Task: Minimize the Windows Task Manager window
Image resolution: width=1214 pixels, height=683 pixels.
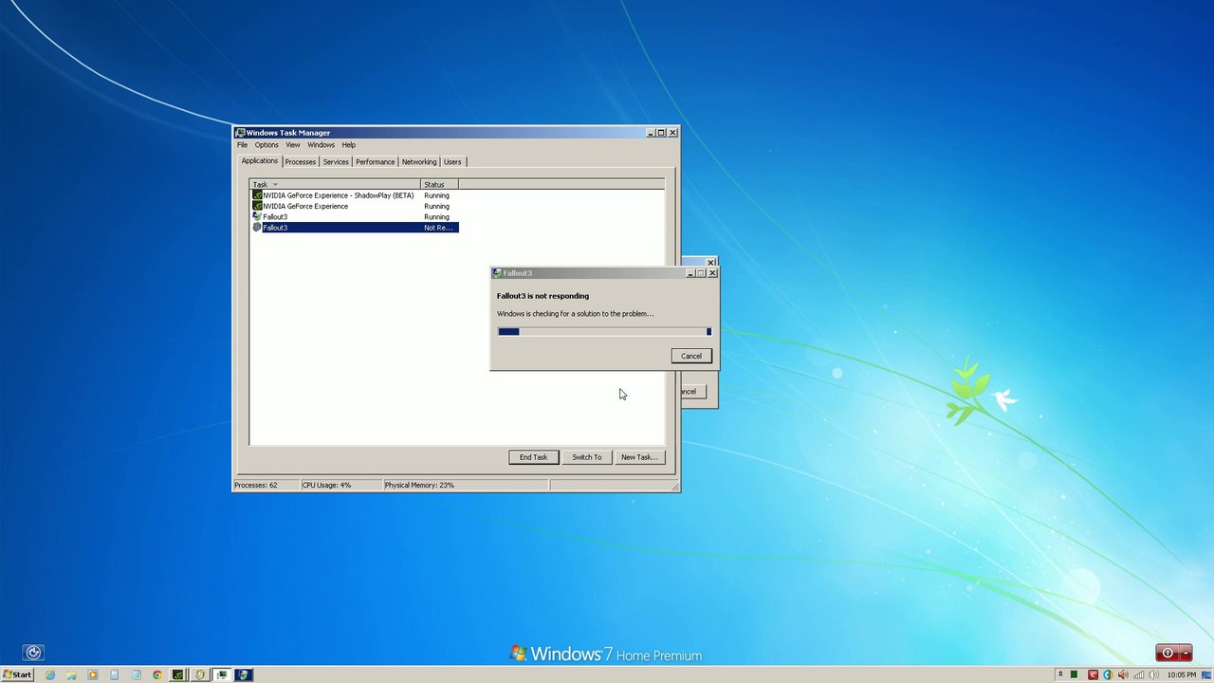Action: click(651, 133)
